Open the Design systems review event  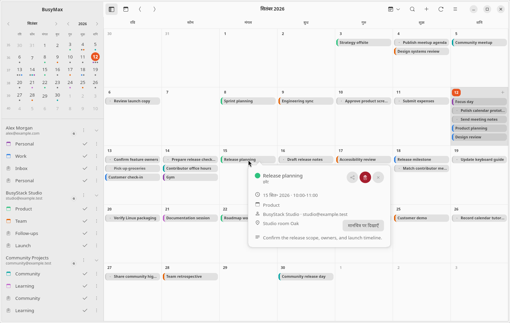click(422, 51)
